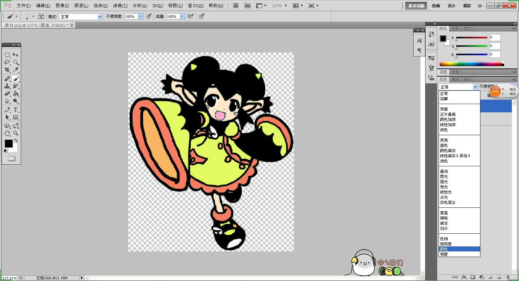Image resolution: width=519 pixels, height=281 pixels.
Task: Select the Eraser tool
Action: tap(7, 94)
